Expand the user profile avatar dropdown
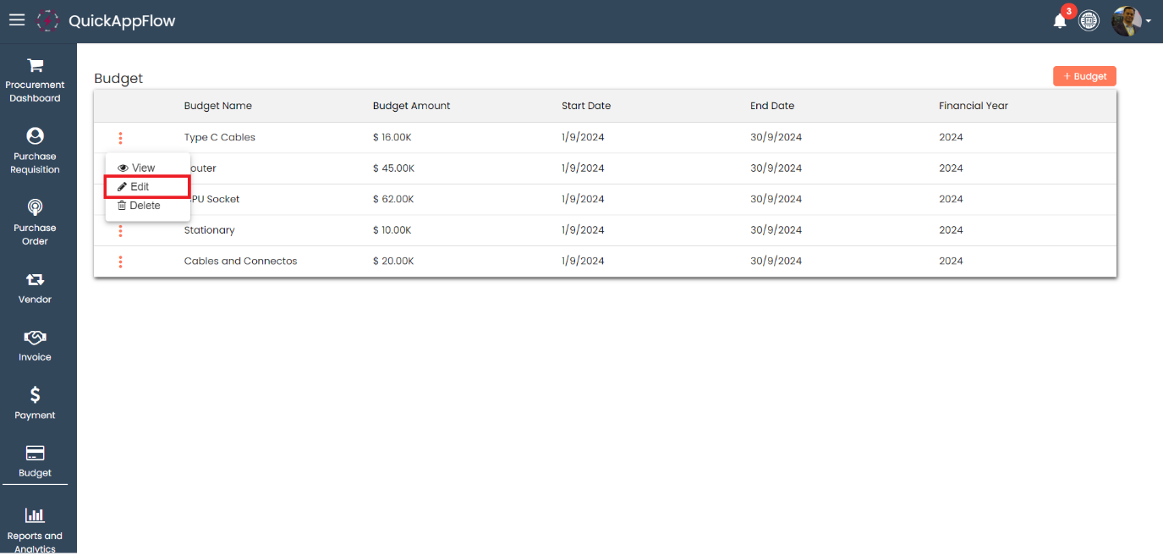Screen dimensions: 1163x556 pyautogui.click(x=1131, y=21)
